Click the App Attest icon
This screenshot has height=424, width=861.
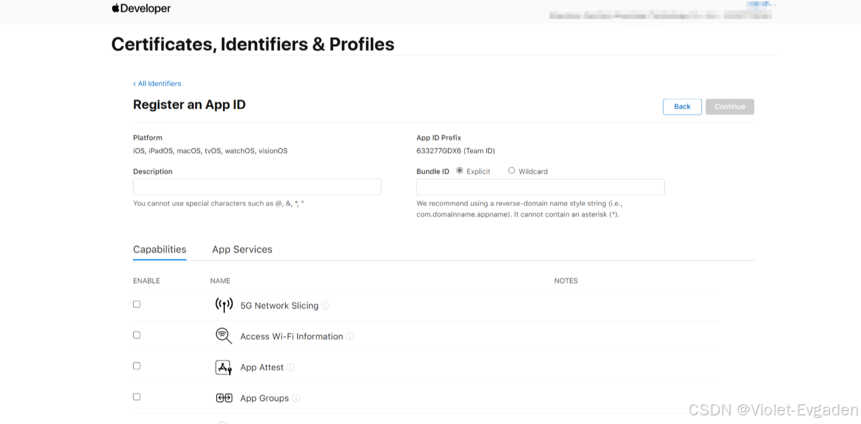(x=224, y=368)
